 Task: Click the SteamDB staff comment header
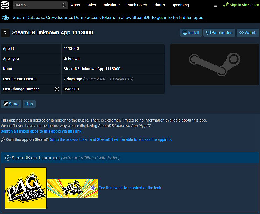coord(130,158)
